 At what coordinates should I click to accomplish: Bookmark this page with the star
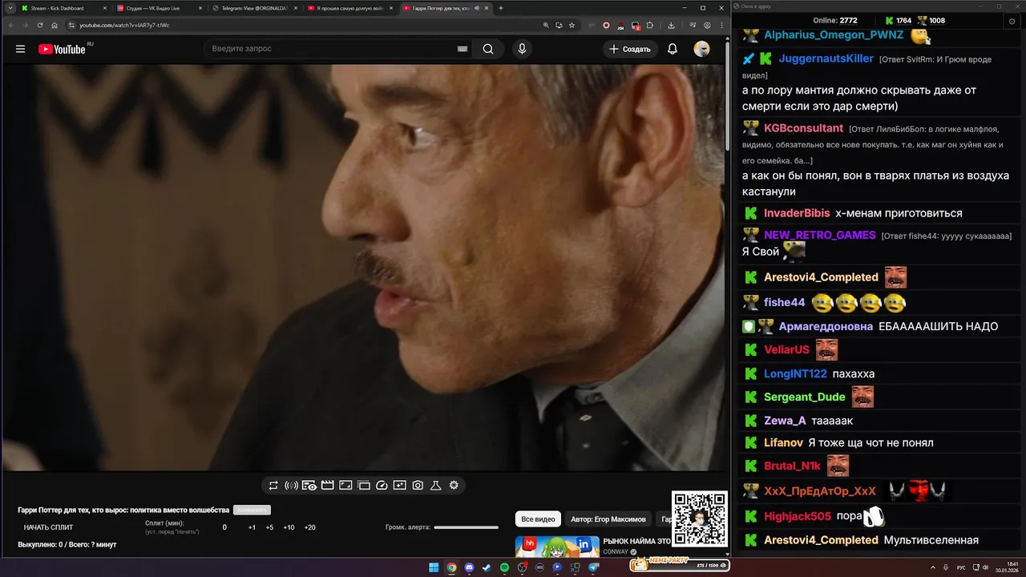(x=572, y=25)
